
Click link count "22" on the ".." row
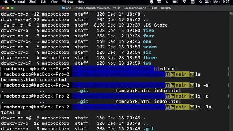coord(36,20)
